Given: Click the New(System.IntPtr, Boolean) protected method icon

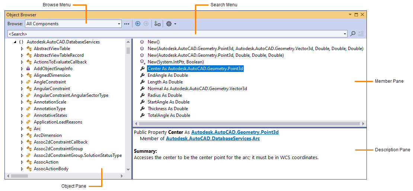Looking at the screenshot, I should click(142, 62).
